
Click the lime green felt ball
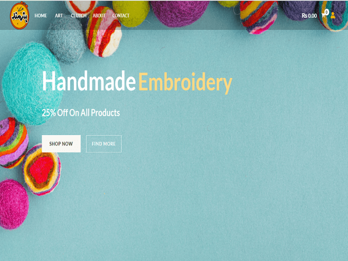130,13
